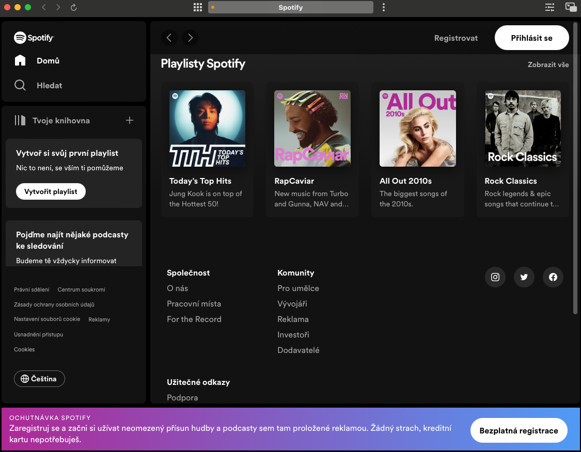Open the Čeština language selector
Screen dimensions: 581x452
[39, 379]
